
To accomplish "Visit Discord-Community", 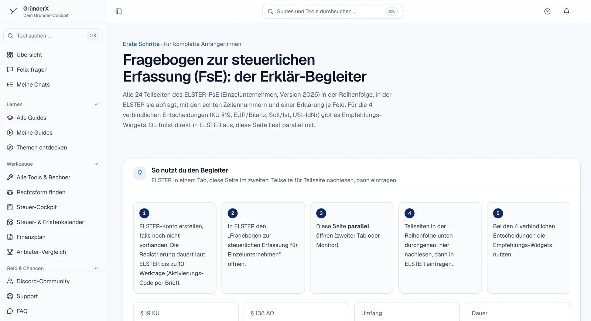I will tap(53, 281).
